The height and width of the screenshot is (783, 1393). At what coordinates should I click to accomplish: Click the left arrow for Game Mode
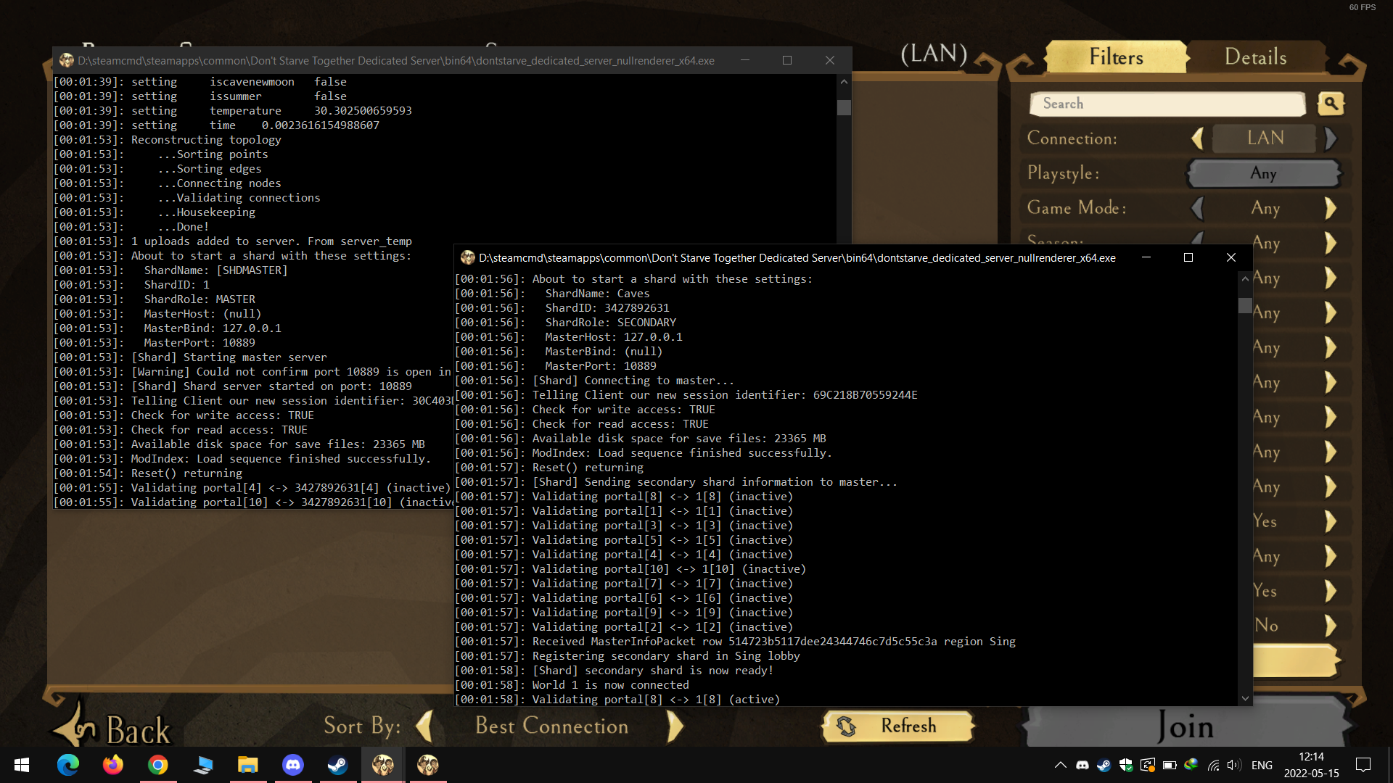pyautogui.click(x=1198, y=208)
